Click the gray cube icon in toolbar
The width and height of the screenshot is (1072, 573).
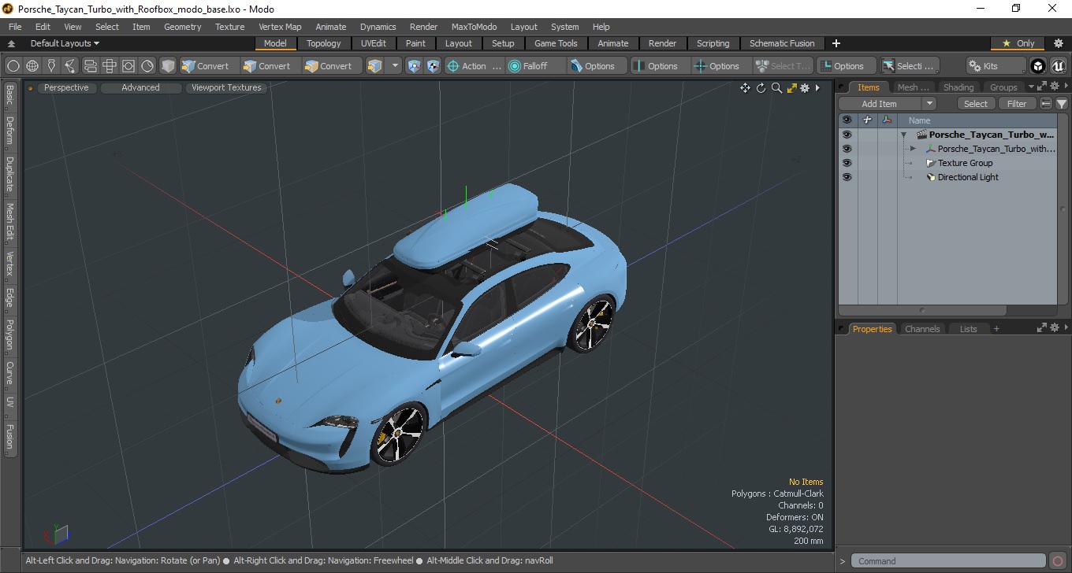click(168, 66)
